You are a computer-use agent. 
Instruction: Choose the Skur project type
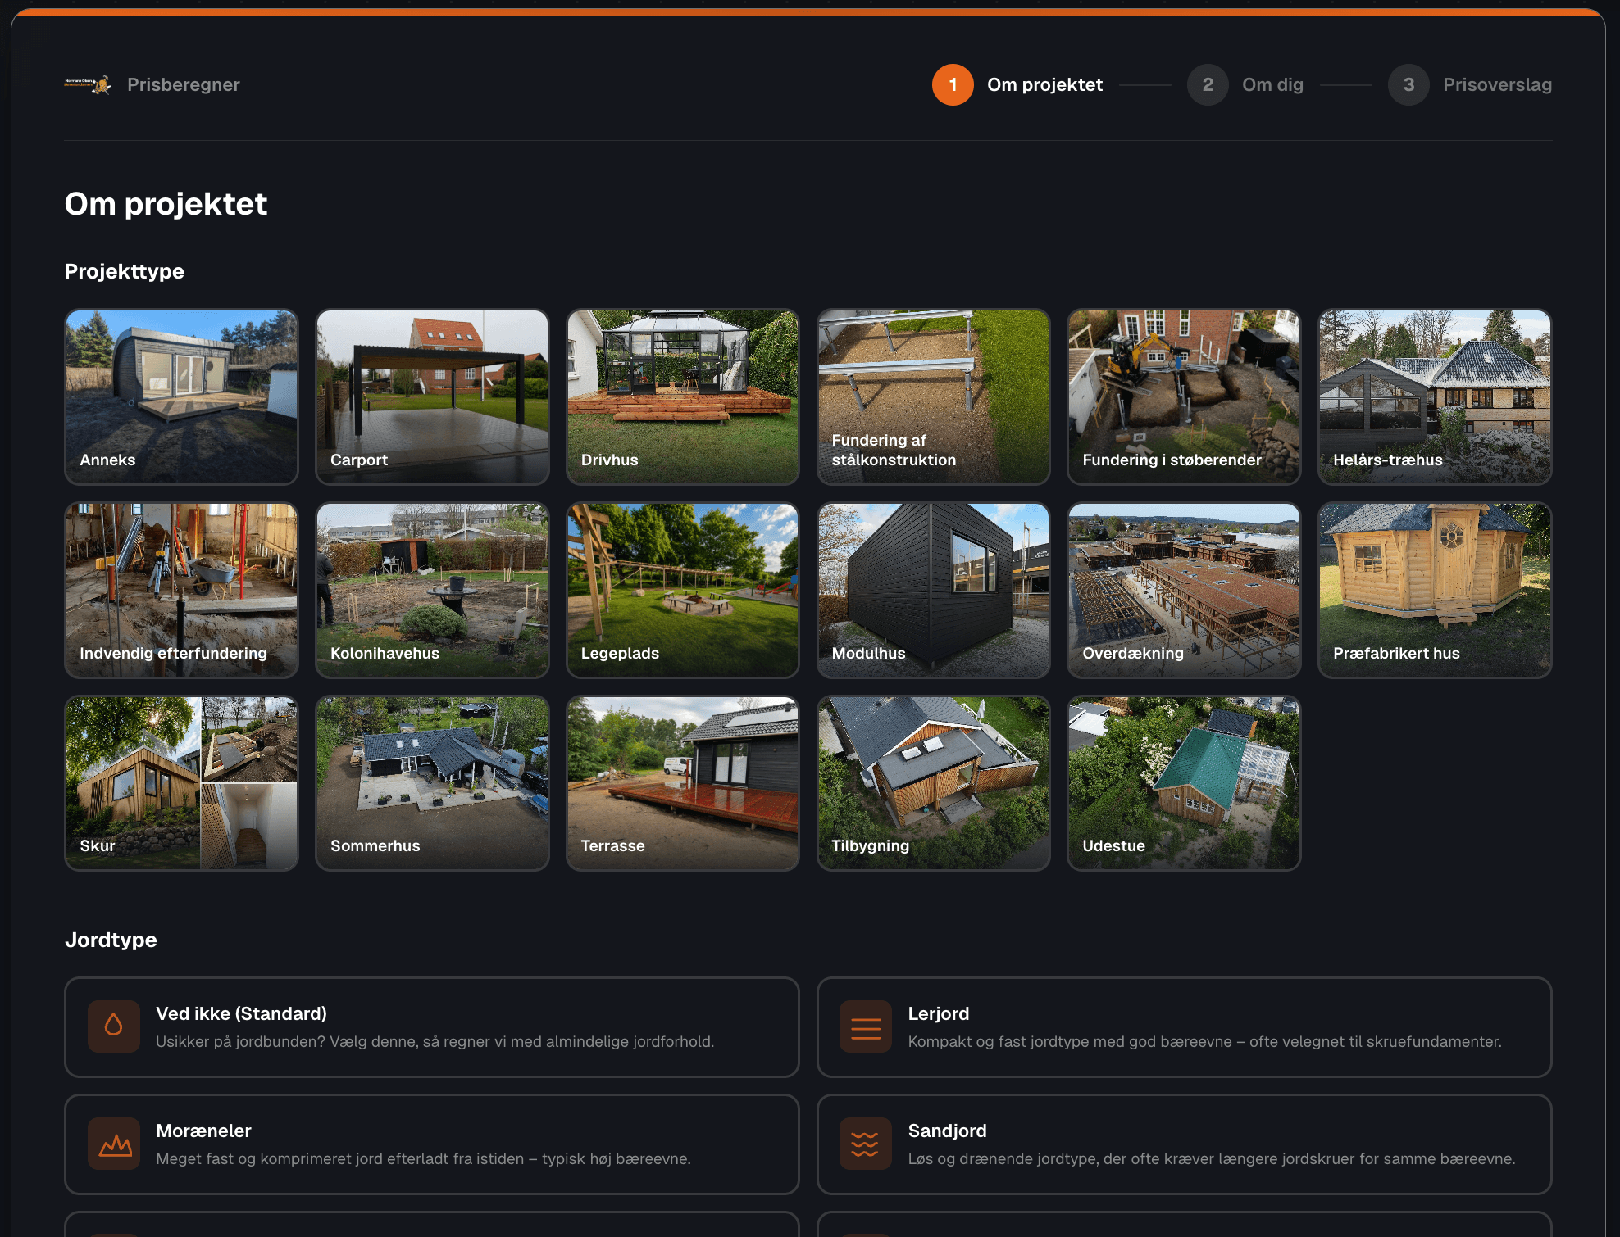(181, 783)
